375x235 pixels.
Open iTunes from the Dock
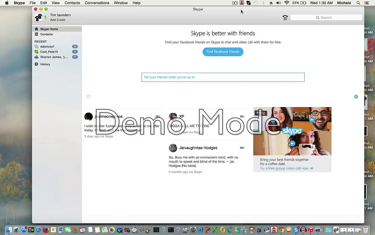pos(311,230)
